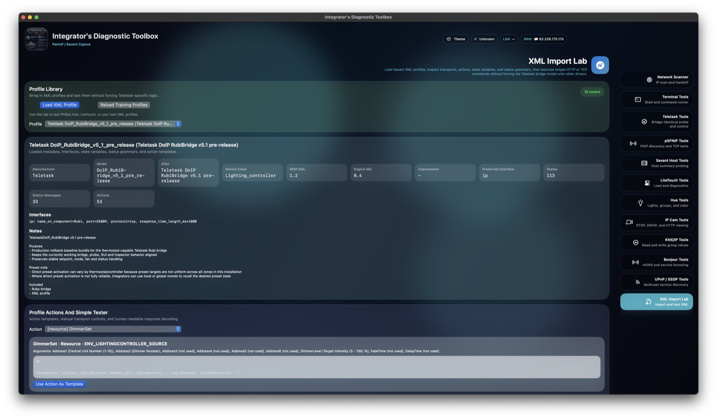717x419 pixels.
Task: Open Teletask Tools for bridge-identical probing
Action: [x=656, y=121]
